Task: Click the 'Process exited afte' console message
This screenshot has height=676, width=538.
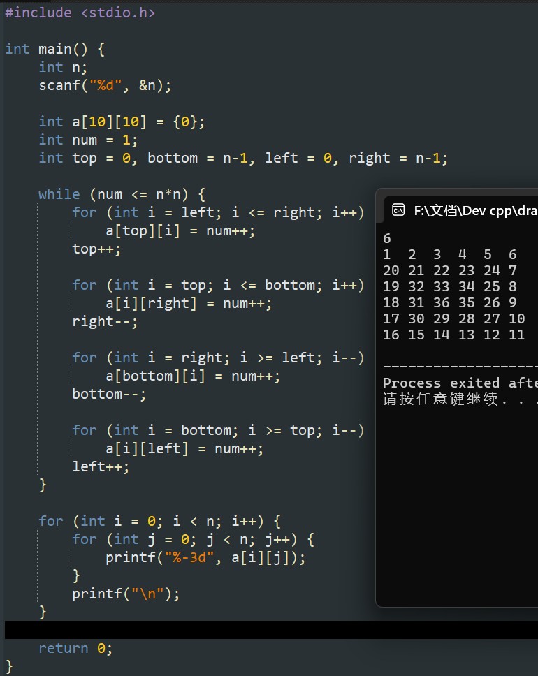Action: [x=460, y=383]
